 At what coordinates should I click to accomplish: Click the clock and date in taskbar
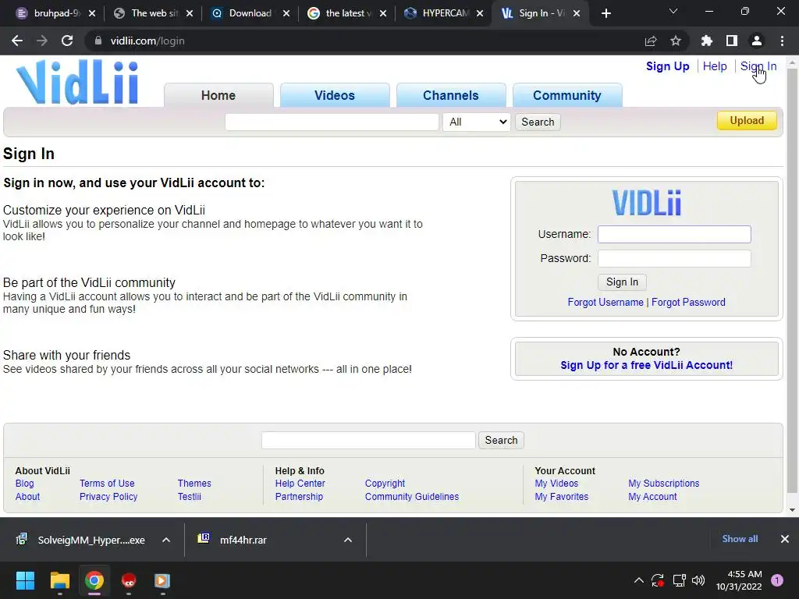(x=739, y=580)
